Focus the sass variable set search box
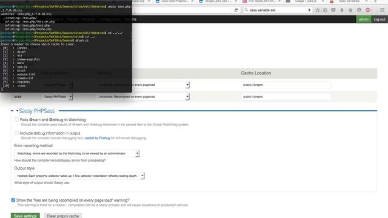 pyautogui.click(x=277, y=10)
